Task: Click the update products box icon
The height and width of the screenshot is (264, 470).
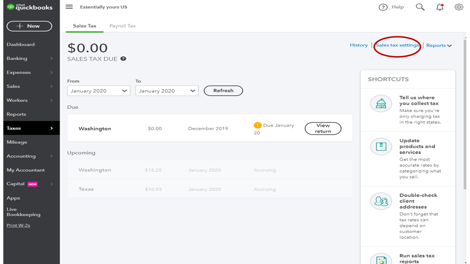Action: point(381,147)
